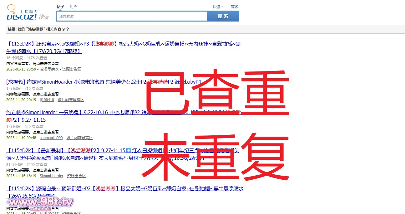Click the rewind emoji in the 最新录制 title
Viewport: 405px width, 214px height.
(x=129, y=150)
